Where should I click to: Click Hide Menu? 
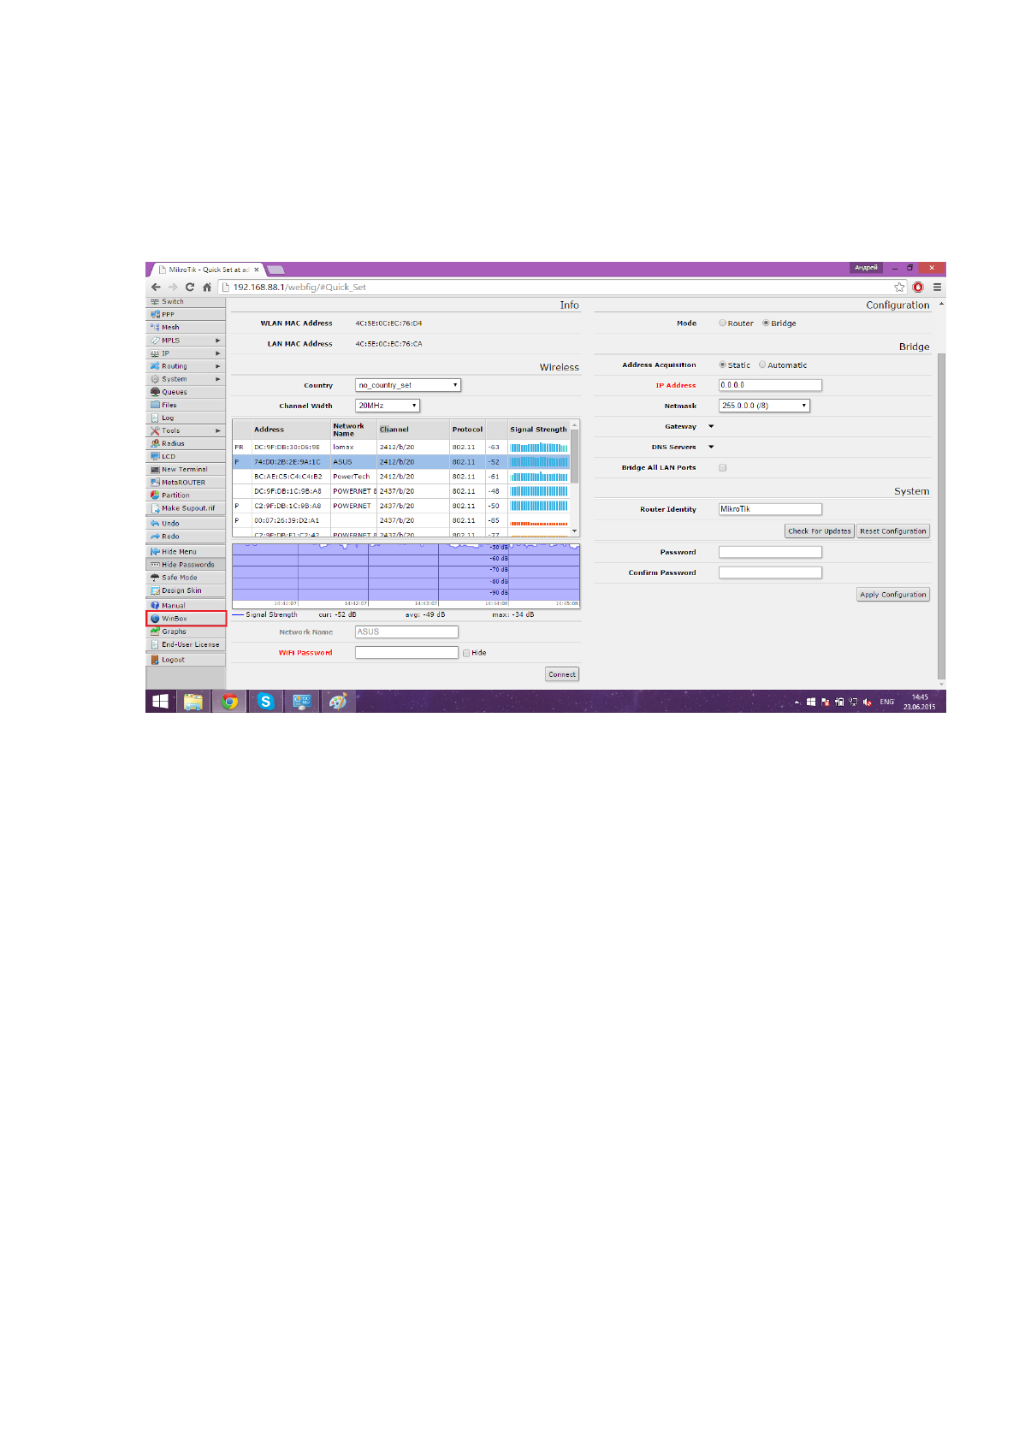click(186, 551)
